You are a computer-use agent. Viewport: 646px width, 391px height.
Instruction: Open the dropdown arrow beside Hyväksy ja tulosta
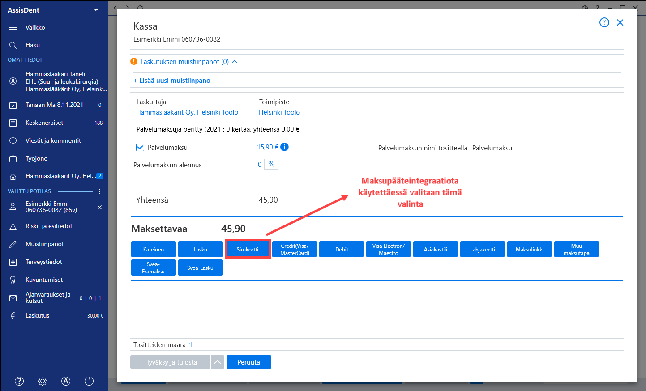(x=217, y=362)
